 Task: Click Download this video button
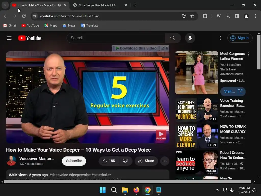[136, 48]
